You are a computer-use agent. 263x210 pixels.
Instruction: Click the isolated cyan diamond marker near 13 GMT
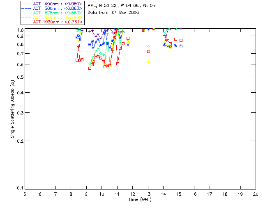149,47
